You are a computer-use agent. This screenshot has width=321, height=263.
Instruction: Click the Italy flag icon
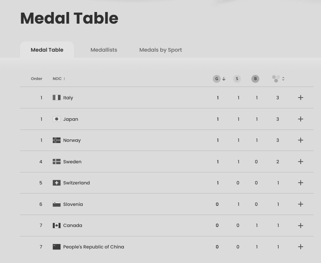pyautogui.click(x=56, y=97)
